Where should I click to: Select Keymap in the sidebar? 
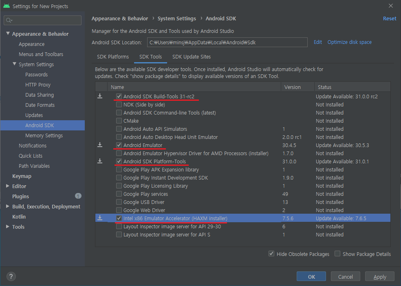coord(22,176)
